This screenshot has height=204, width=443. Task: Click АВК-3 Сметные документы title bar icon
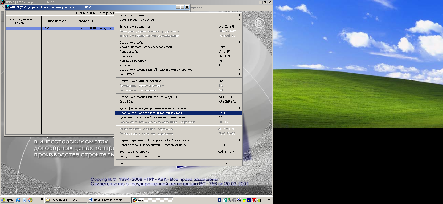(x=7, y=7)
